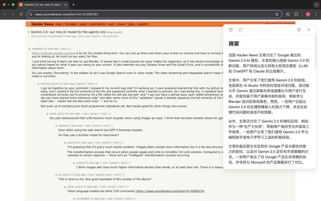This screenshot has width=321, height=201.
Task: Open the blue summarizer extension icon
Action: pos(288,14)
